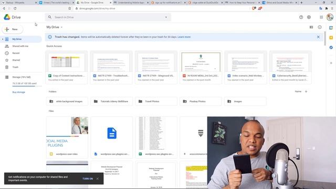Screen dimensions: 336x189
Task: Switch to list layout view icon
Action: (311, 27)
